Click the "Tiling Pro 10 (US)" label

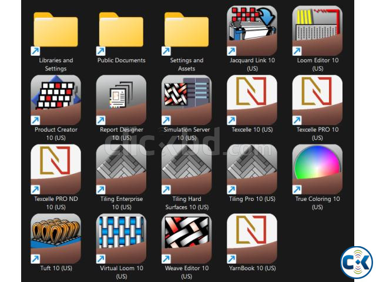click(x=252, y=199)
